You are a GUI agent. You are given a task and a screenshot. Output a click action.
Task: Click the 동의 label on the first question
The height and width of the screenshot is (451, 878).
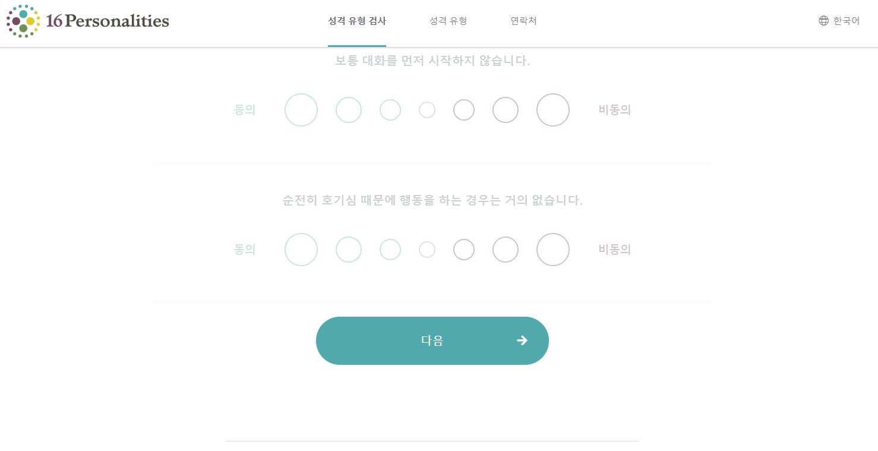click(x=245, y=110)
